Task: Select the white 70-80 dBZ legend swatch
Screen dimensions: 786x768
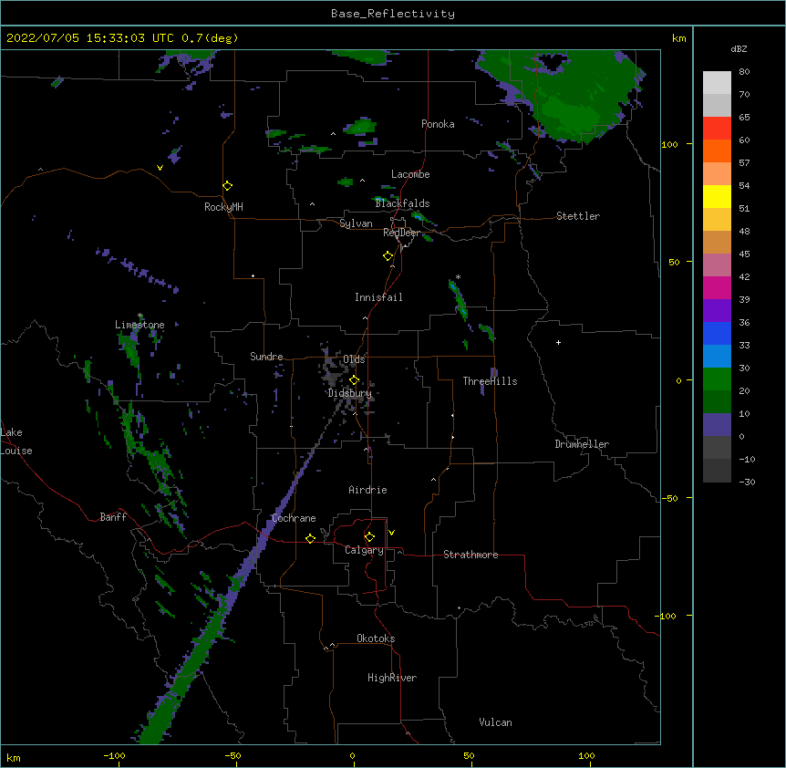Action: coord(717,83)
